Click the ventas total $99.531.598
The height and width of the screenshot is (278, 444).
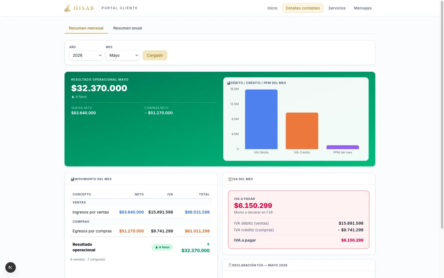click(197, 212)
